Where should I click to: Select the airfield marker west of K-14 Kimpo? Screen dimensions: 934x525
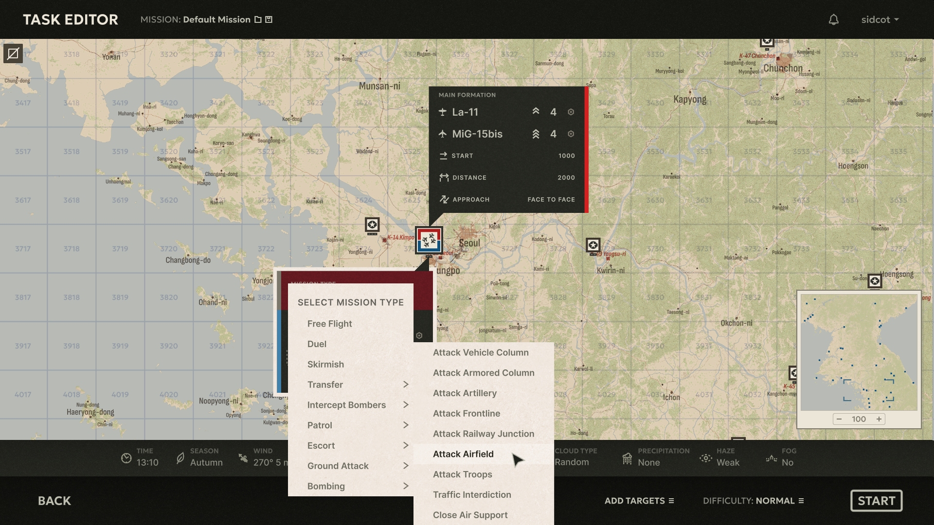click(372, 225)
